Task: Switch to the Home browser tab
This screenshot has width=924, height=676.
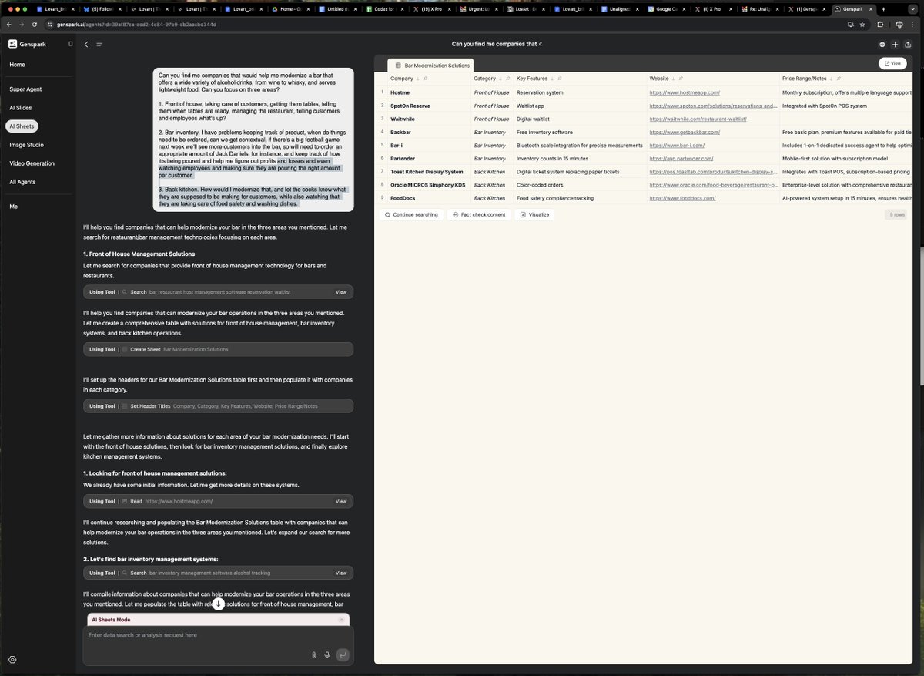Action: tap(292, 8)
